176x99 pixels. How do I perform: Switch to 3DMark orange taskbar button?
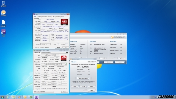(25, 97)
